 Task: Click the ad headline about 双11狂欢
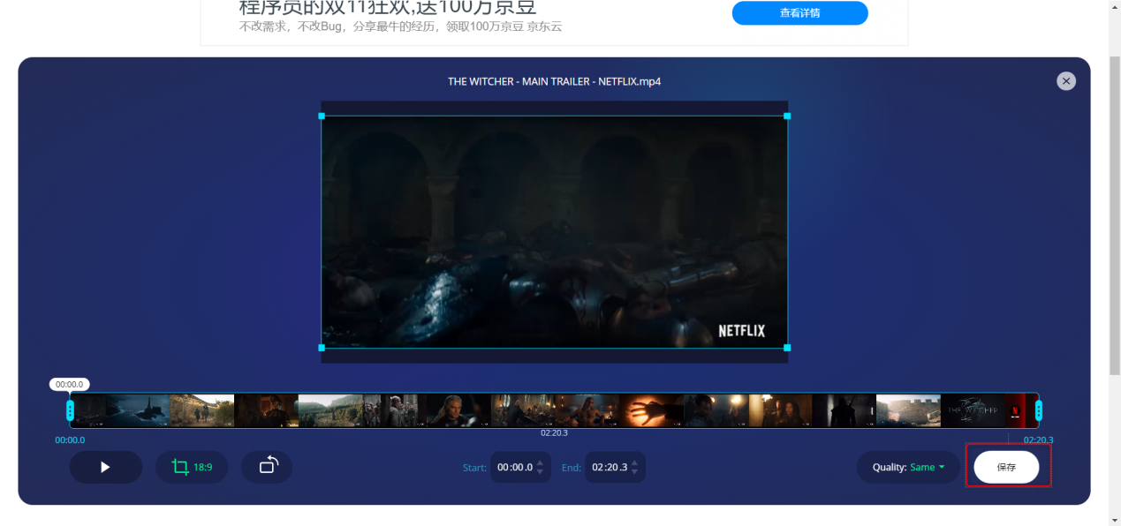pos(388,7)
